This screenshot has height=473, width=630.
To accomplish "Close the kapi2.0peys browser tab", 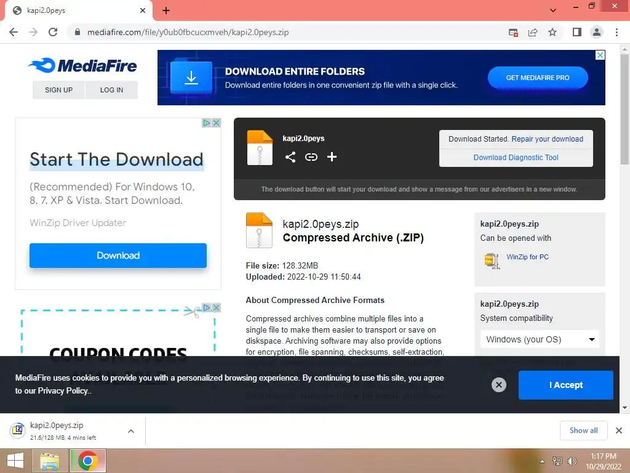I will pos(143,10).
